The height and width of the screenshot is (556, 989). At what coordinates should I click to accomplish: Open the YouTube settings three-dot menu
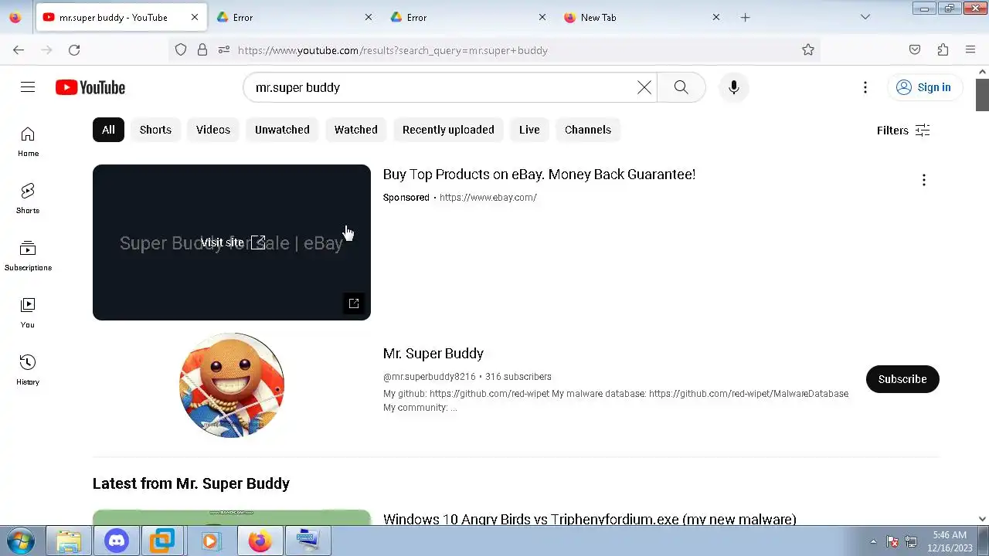[x=865, y=87]
